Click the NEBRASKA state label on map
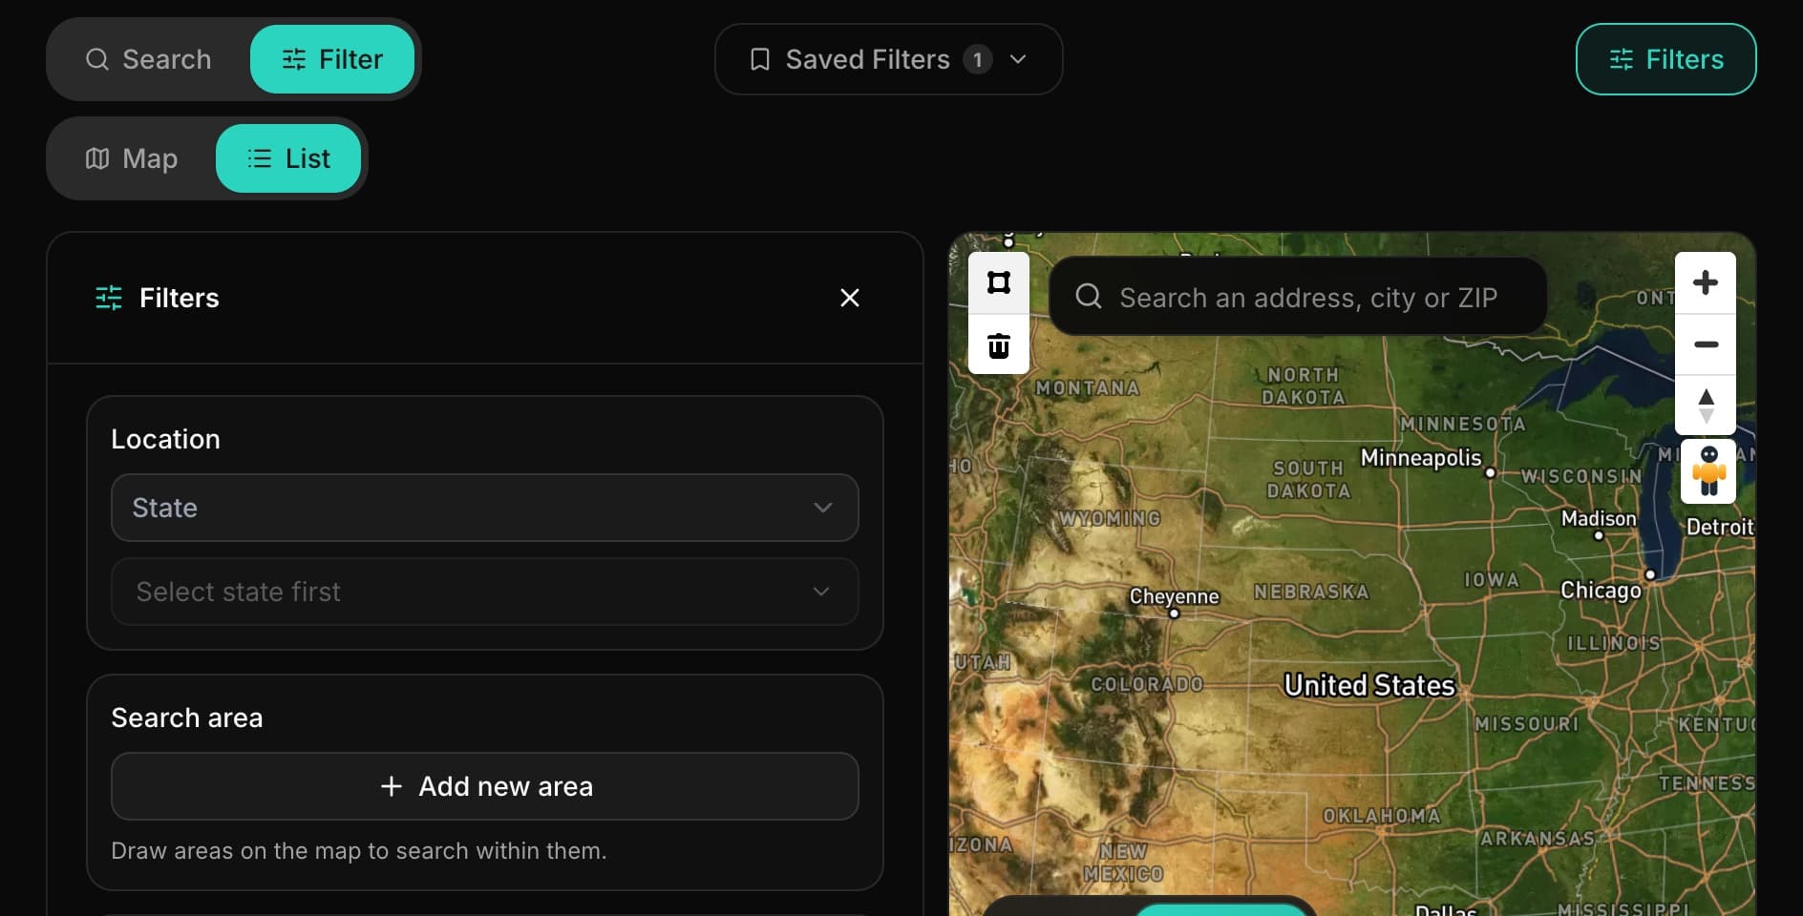1803x916 pixels. point(1311,592)
